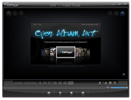
Task: Show the playlist via list icon
Action: [x=115, y=83]
